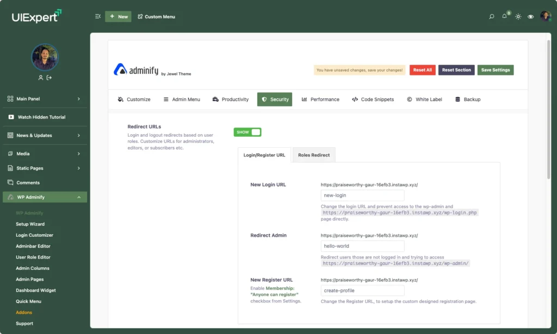Screen dimensions: 557x334
Task: Toggle the Redirect URLs SHOW switch
Action: (247, 132)
